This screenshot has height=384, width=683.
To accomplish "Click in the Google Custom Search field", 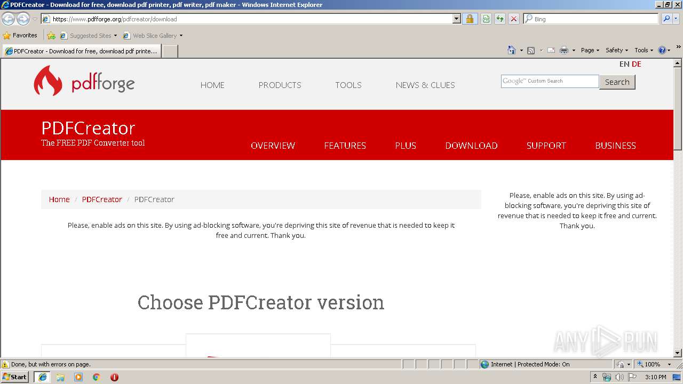I will pyautogui.click(x=550, y=81).
